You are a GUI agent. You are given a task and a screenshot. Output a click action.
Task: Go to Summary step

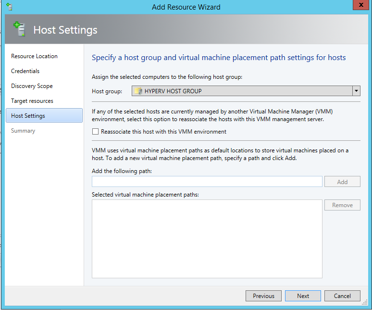coord(23,131)
